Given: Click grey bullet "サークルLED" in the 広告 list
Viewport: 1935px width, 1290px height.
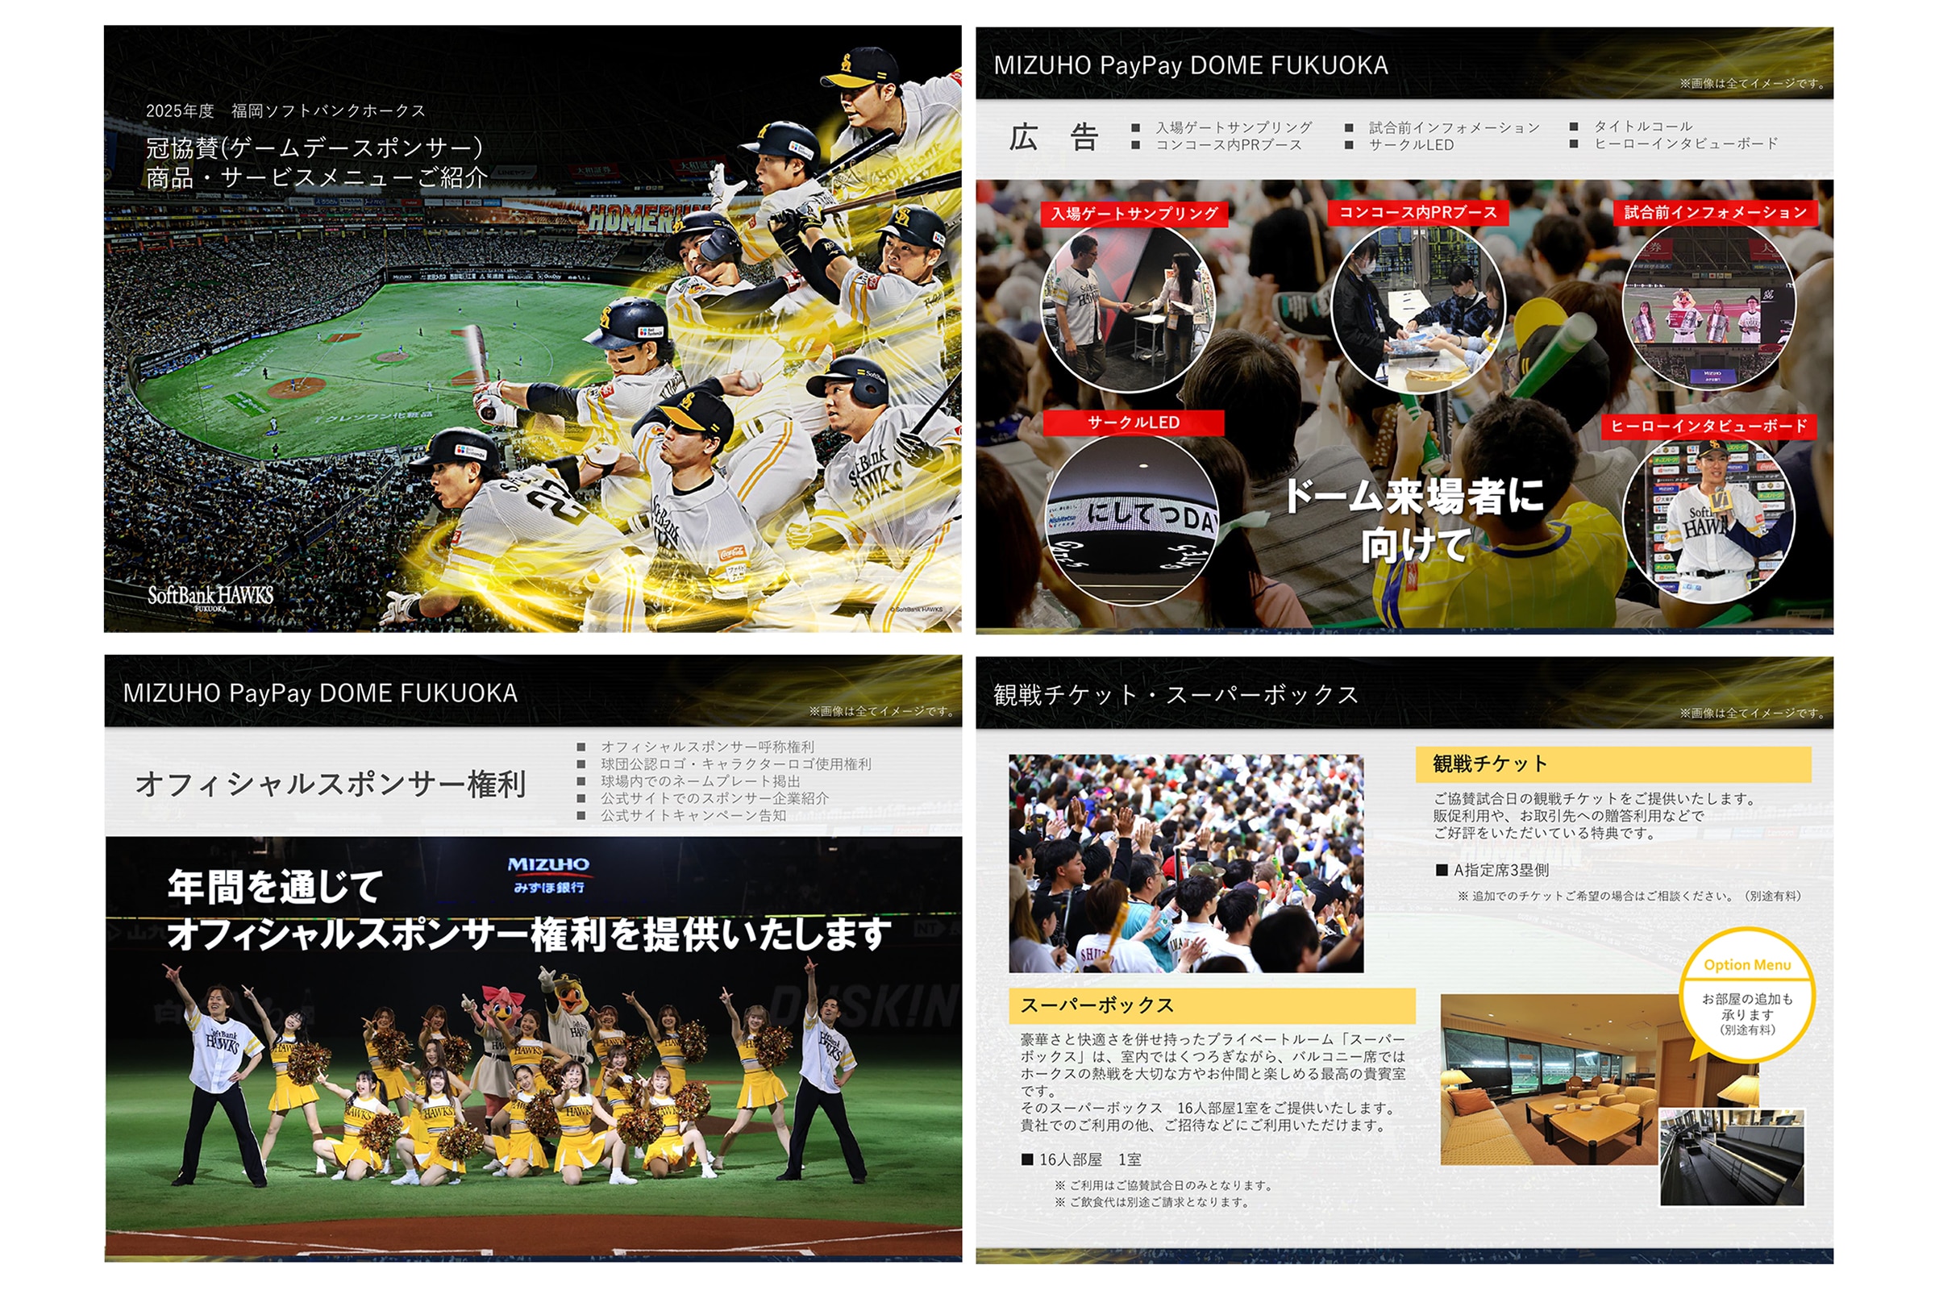Looking at the screenshot, I should (1411, 145).
